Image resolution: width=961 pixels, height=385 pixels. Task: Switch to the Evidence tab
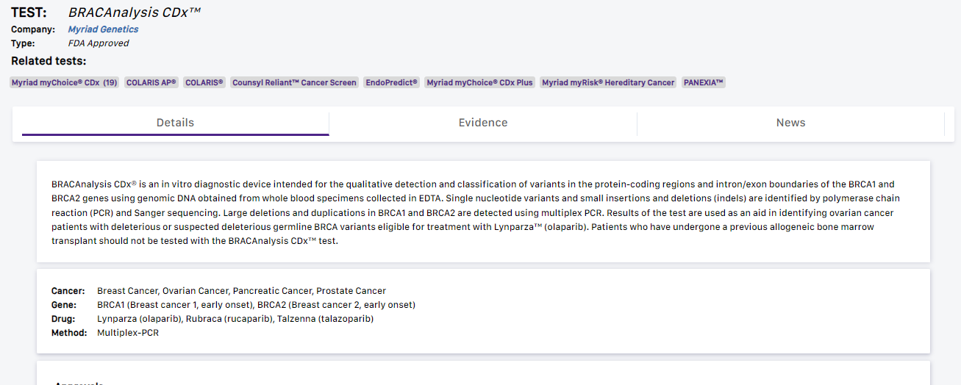483,123
